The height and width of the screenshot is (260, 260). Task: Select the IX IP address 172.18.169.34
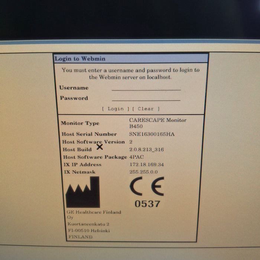(x=147, y=165)
